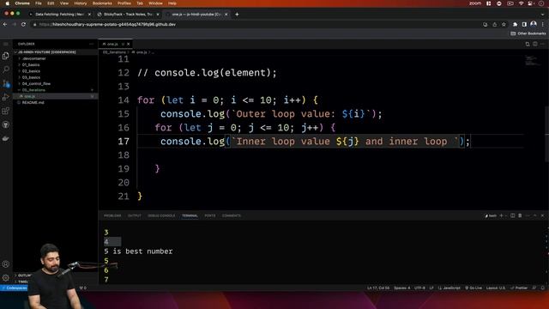The image size is (549, 309).
Task: Open Chrome History menu
Action: point(80,3)
